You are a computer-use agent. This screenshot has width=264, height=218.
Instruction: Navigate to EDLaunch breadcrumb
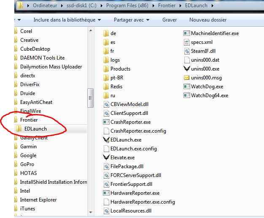[196, 5]
